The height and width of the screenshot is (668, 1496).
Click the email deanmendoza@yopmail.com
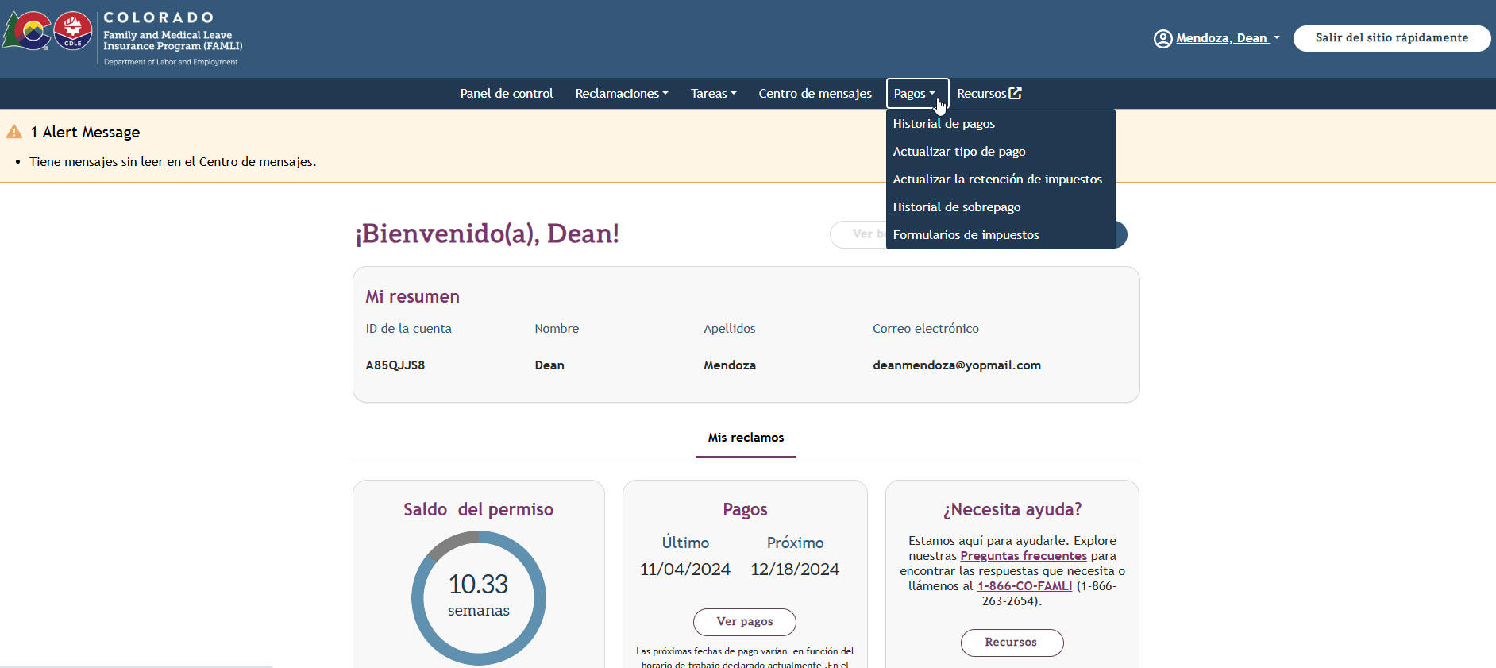point(957,365)
